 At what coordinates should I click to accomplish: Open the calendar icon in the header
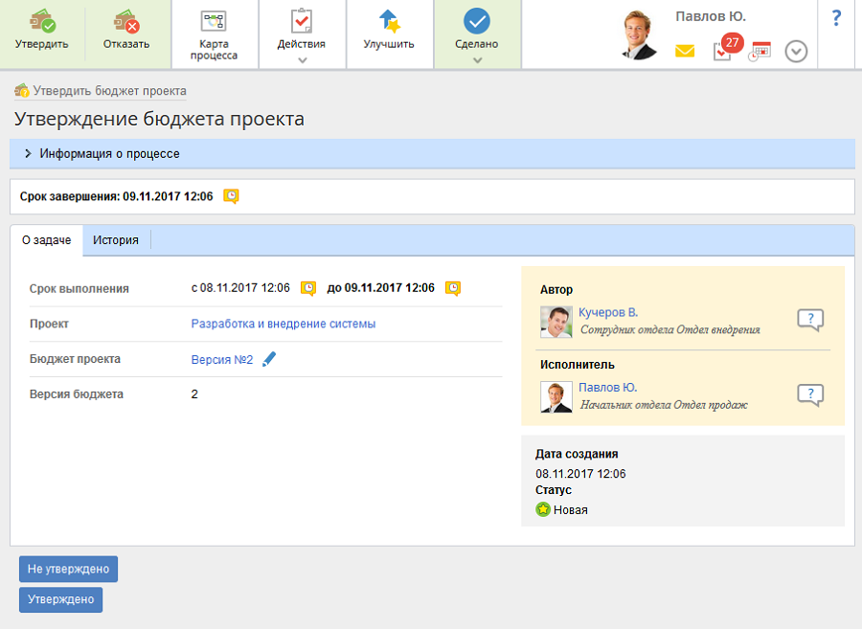pos(760,51)
